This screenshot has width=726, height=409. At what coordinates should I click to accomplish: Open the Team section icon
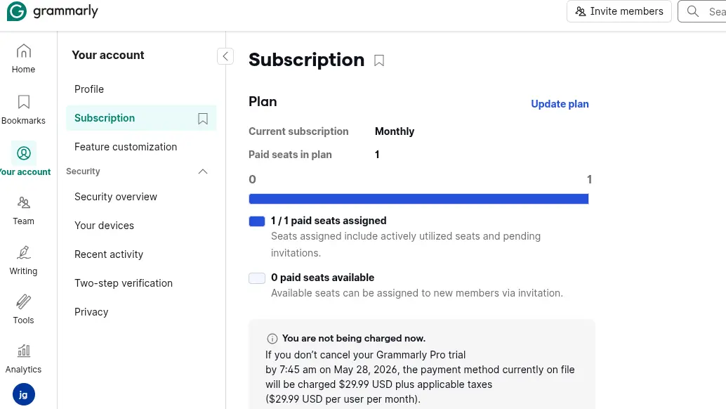click(24, 203)
